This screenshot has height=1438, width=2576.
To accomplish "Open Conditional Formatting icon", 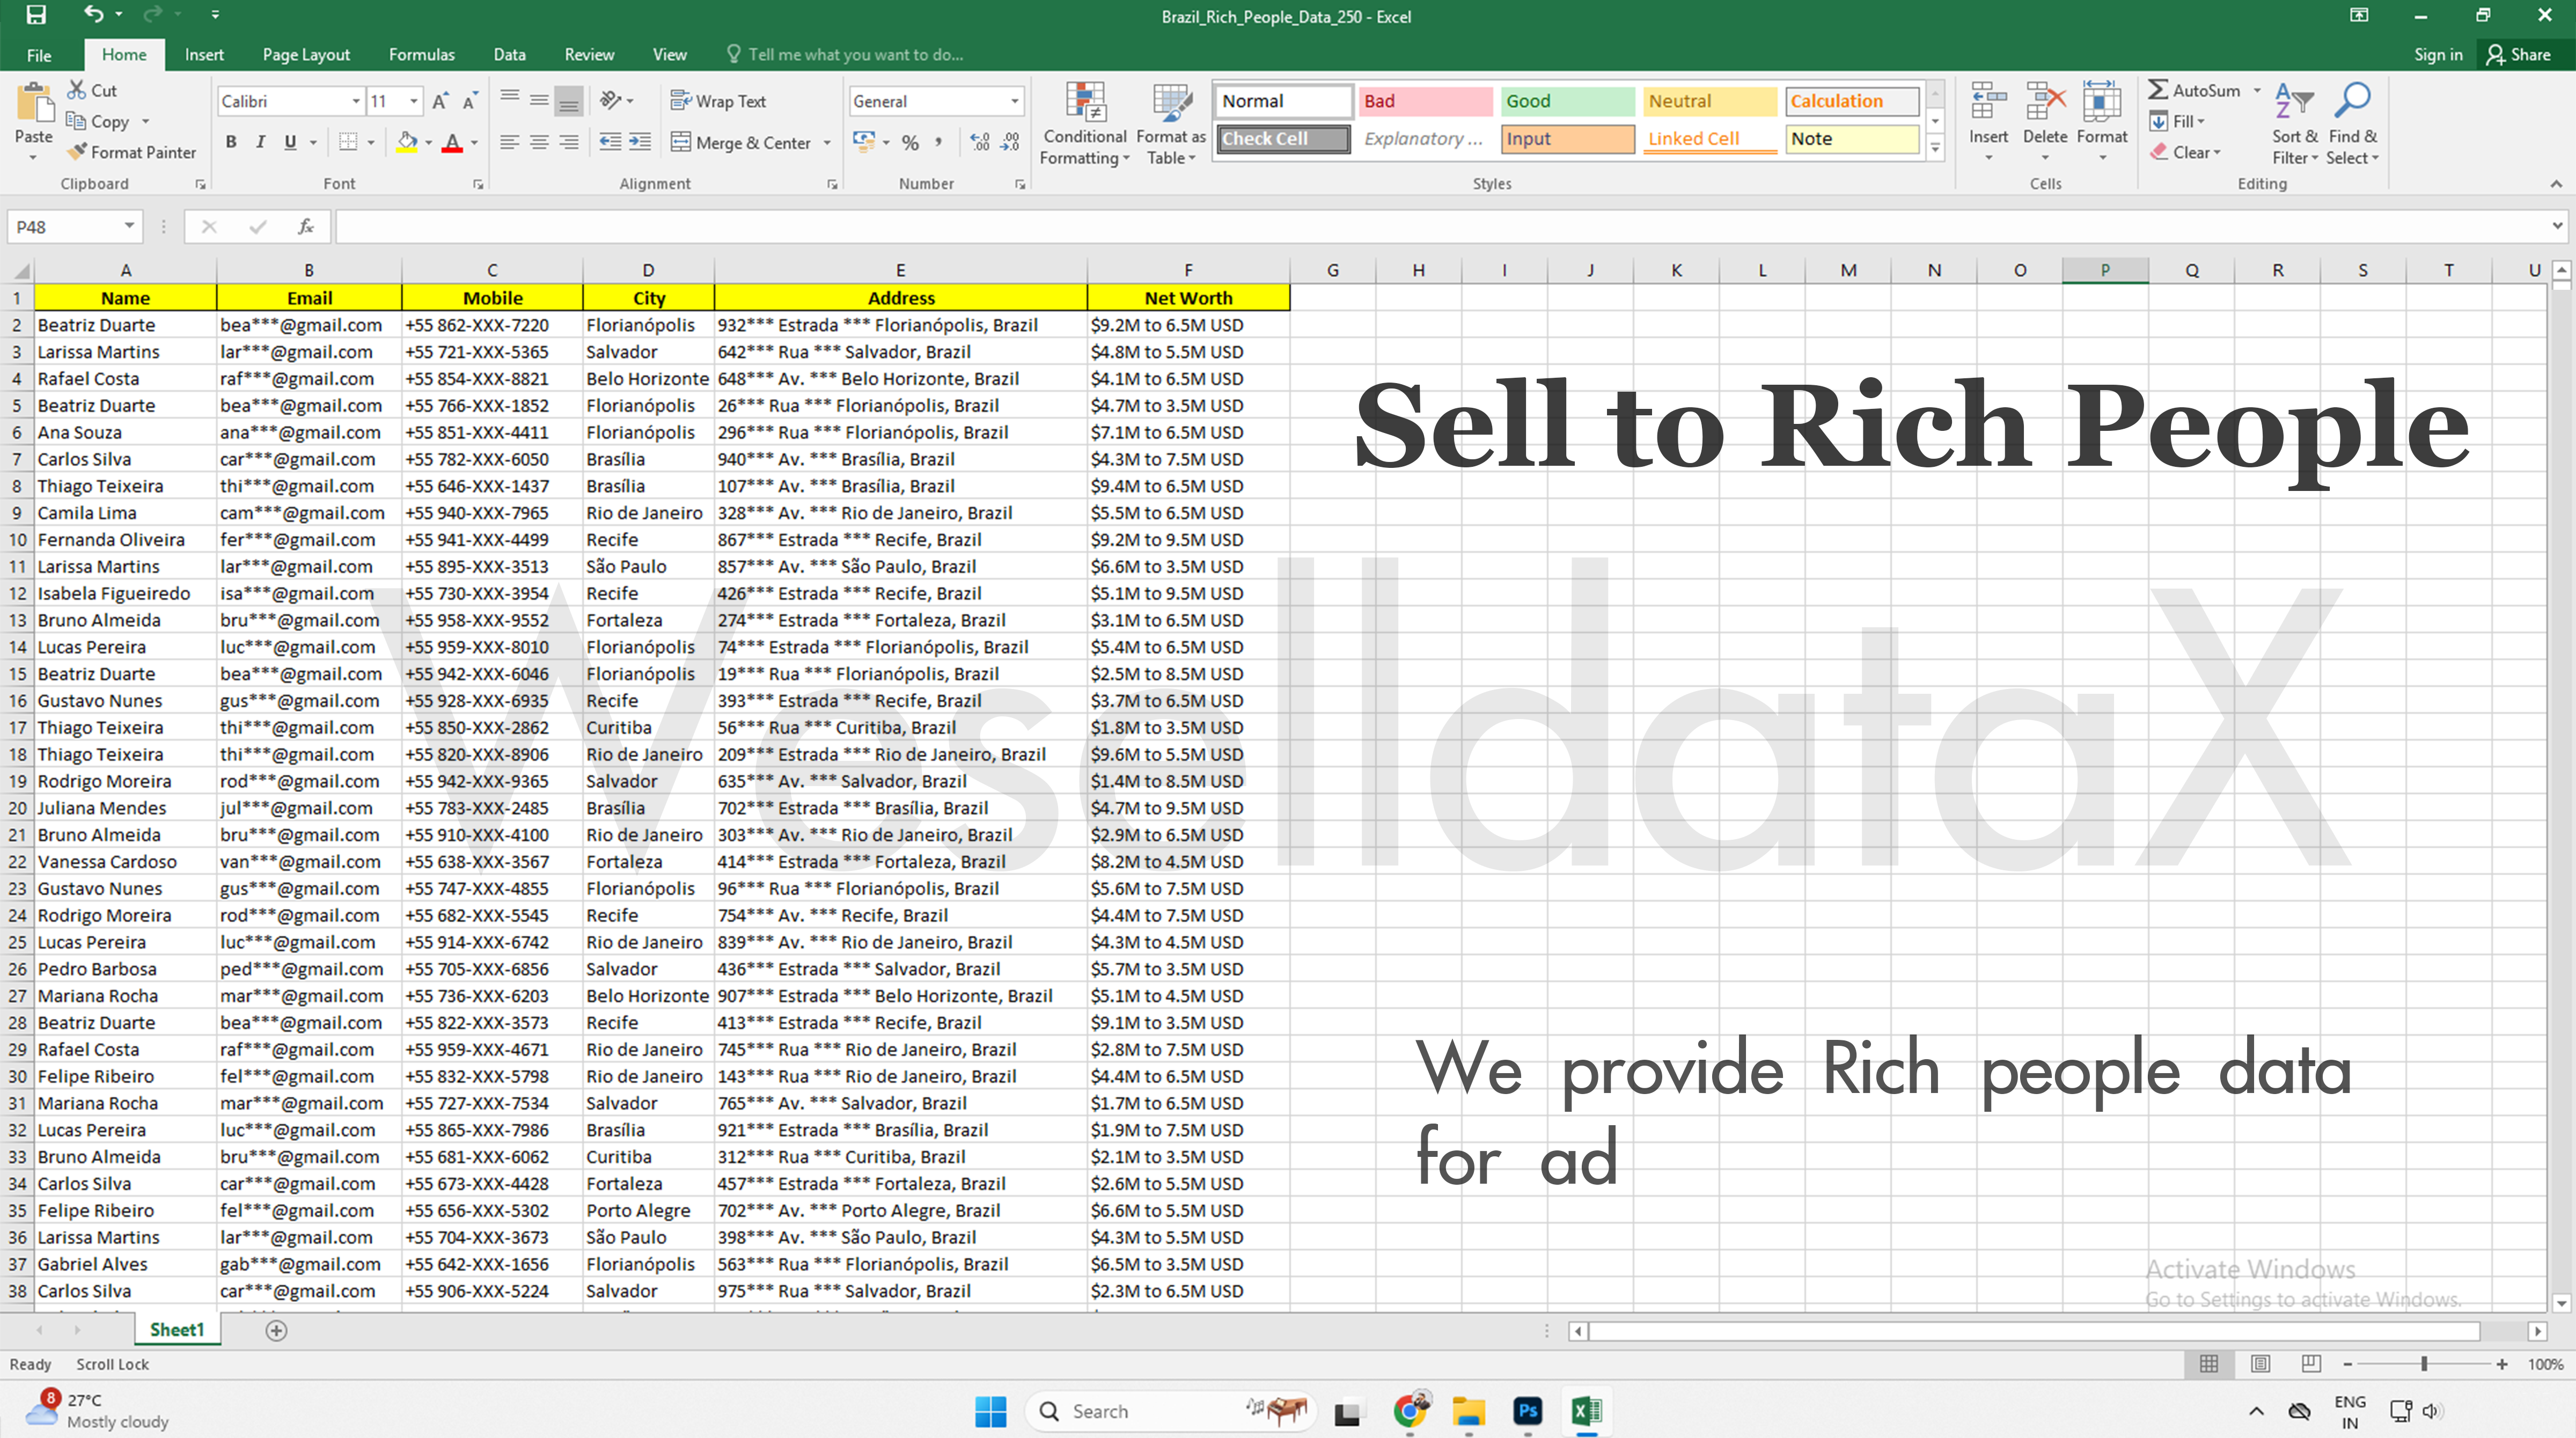I will (x=1085, y=102).
